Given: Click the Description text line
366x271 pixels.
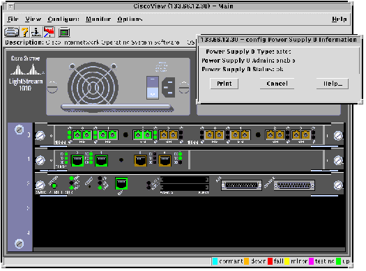Looking at the screenshot, I should click(100, 42).
